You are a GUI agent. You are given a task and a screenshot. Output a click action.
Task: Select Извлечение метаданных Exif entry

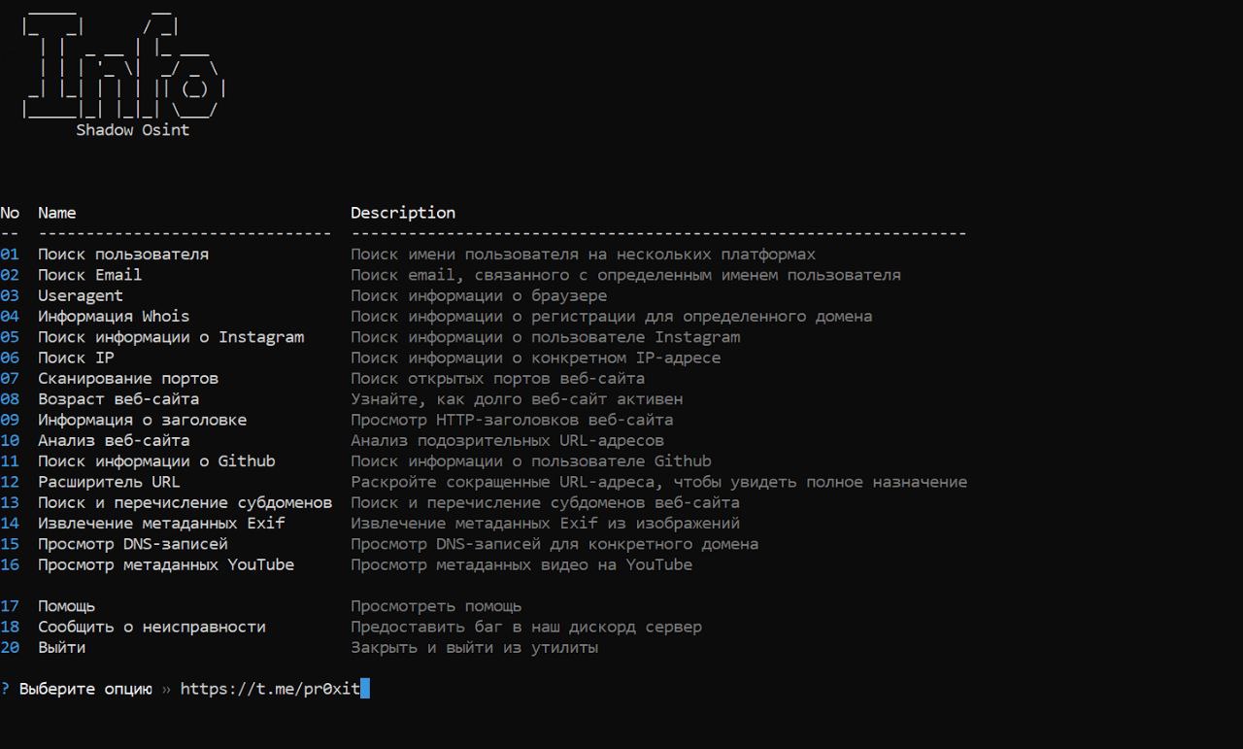pos(161,524)
